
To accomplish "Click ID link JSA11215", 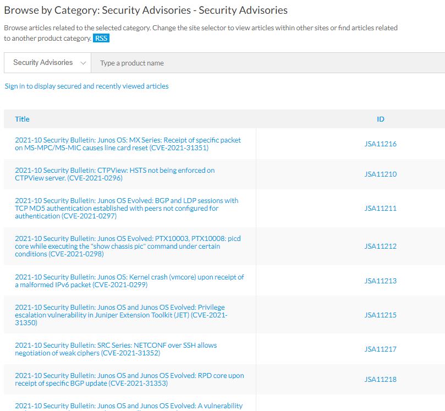I will [x=380, y=315].
